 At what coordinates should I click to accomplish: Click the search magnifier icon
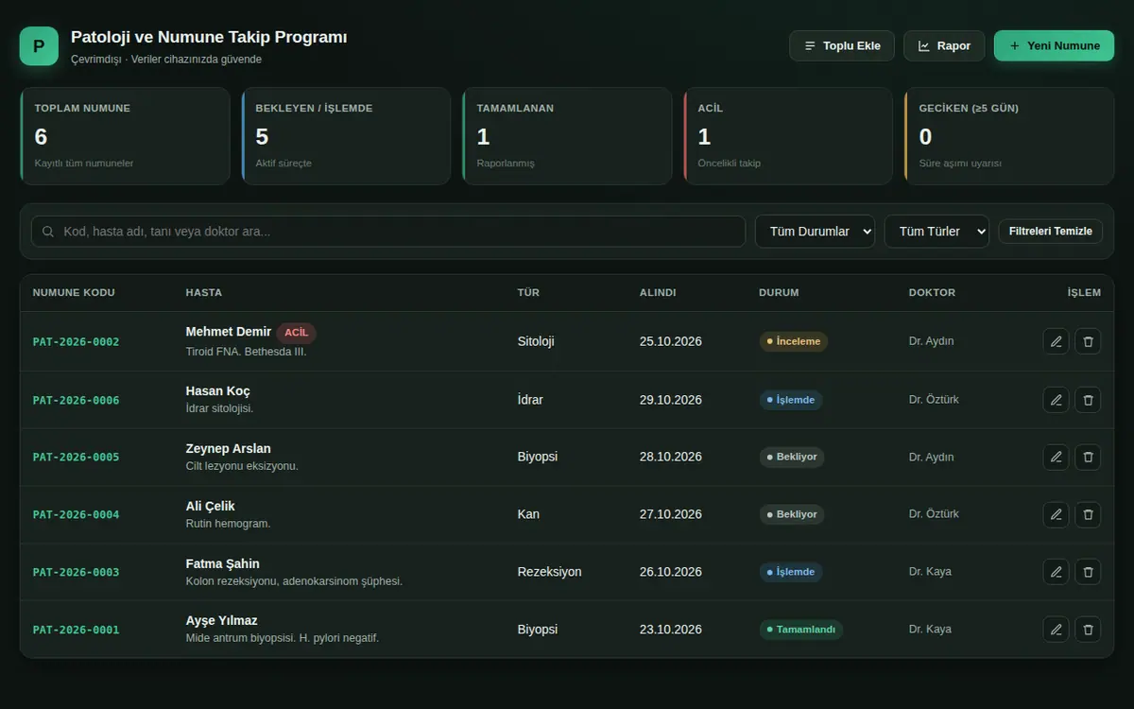point(48,232)
